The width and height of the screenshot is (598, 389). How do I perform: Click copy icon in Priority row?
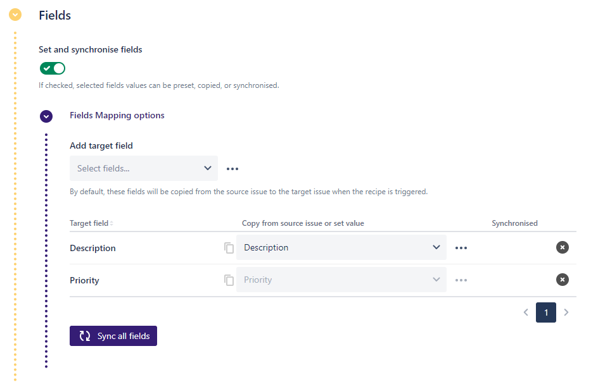[x=229, y=280]
